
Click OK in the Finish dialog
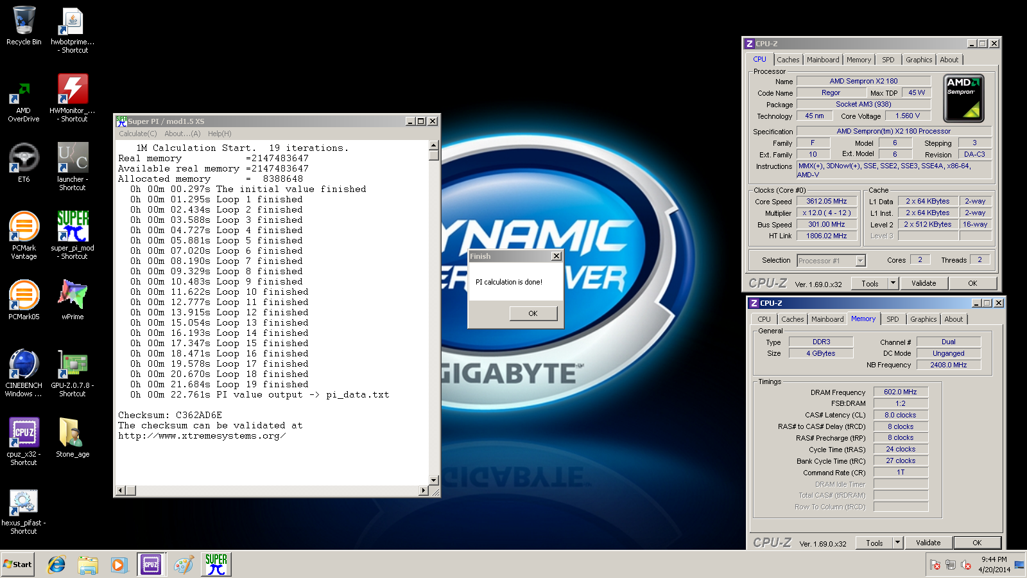click(x=533, y=313)
